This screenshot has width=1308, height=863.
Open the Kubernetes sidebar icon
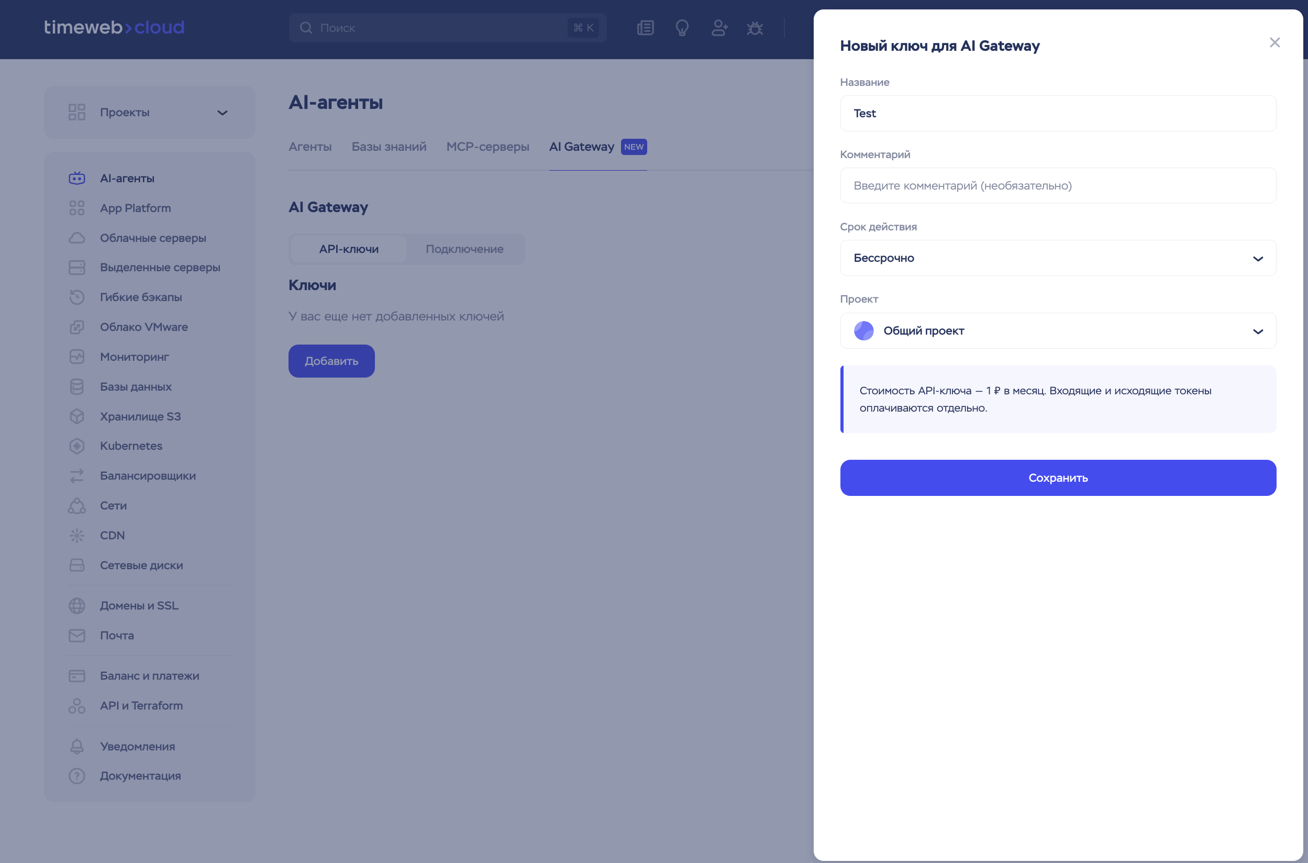[77, 446]
